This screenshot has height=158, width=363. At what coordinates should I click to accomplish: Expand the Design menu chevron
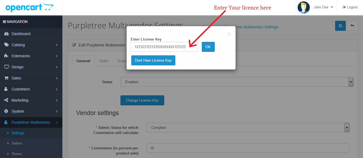pos(57,67)
